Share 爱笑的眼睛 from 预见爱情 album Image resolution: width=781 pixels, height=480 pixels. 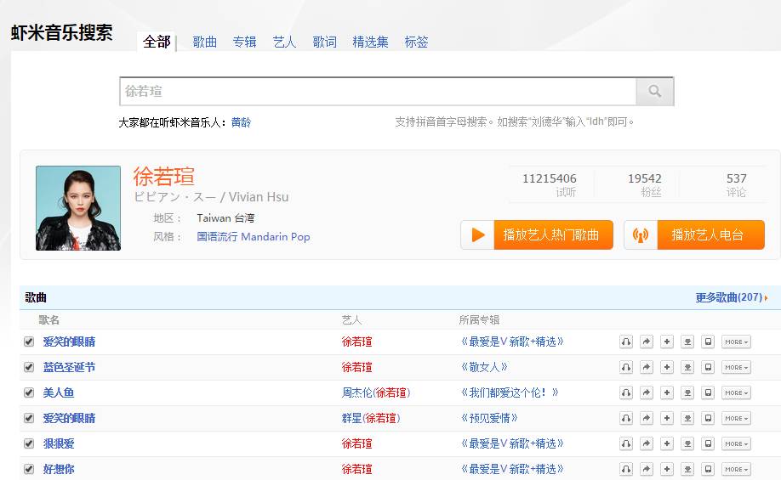[x=647, y=418]
